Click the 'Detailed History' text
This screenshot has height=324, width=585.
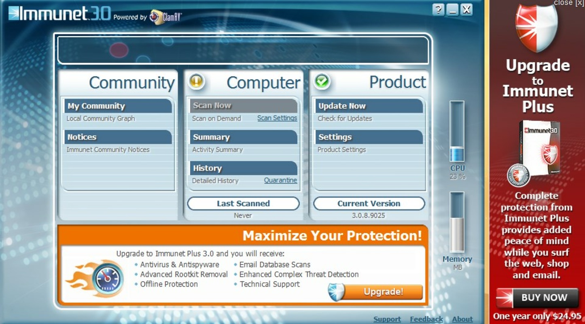pyautogui.click(x=215, y=181)
